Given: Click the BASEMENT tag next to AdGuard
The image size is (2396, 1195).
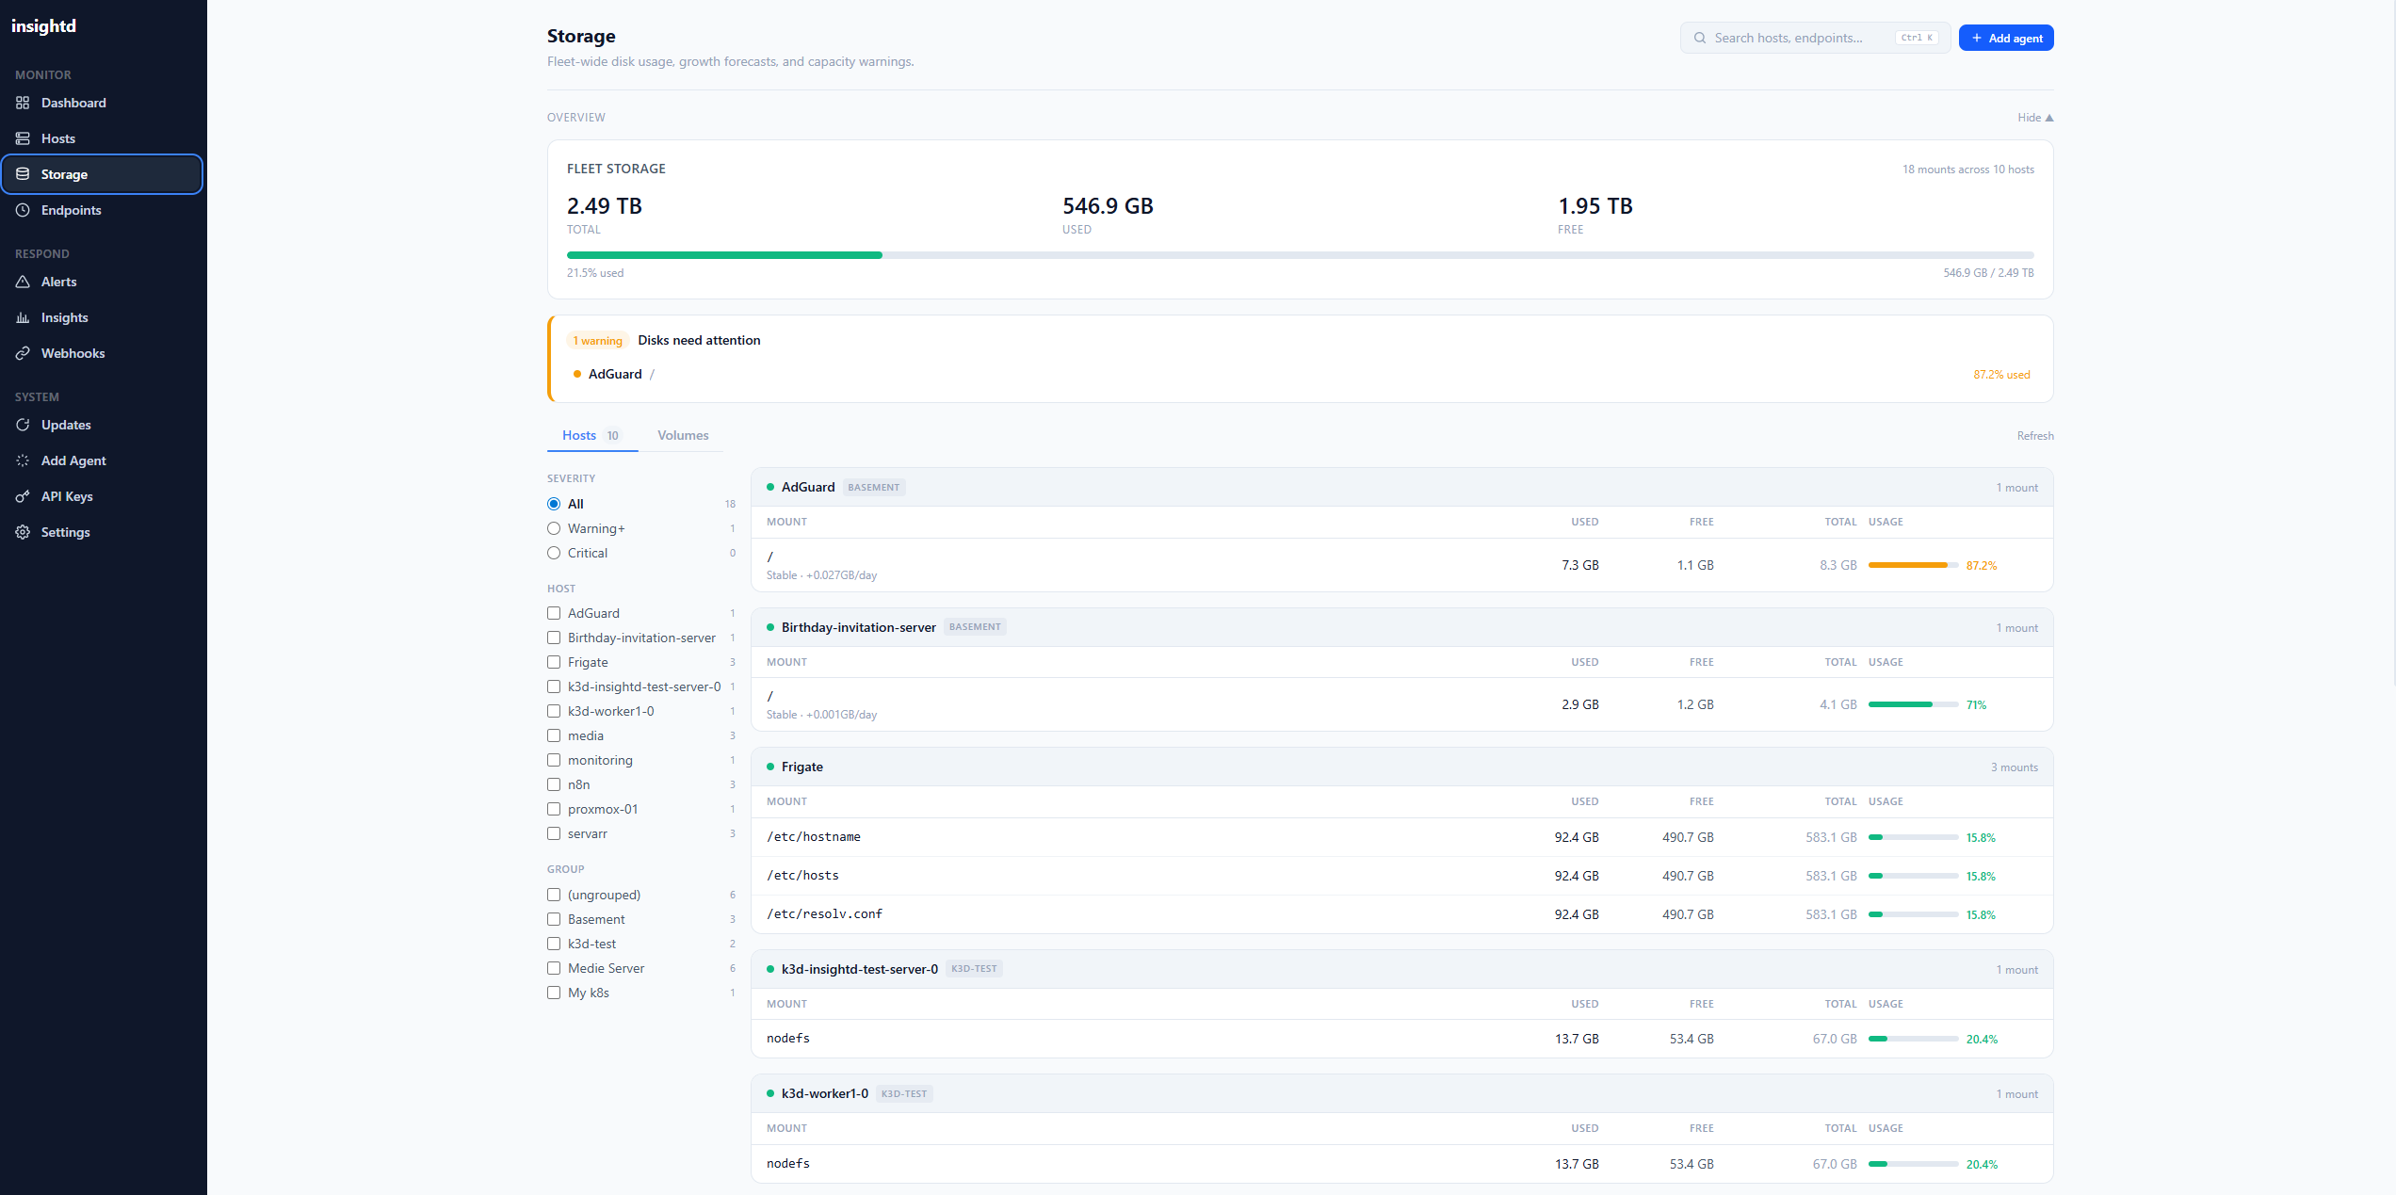Looking at the screenshot, I should pyautogui.click(x=873, y=487).
